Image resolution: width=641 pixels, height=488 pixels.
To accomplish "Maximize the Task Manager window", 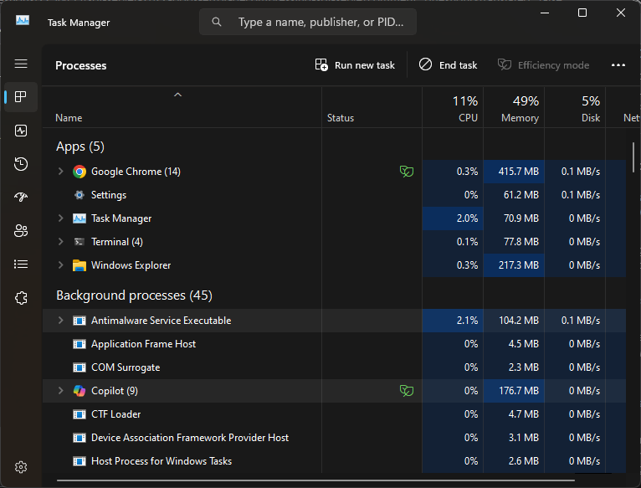I will coord(582,13).
